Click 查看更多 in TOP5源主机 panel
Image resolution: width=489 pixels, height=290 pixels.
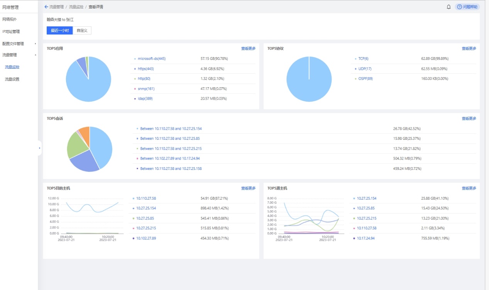[469, 188]
